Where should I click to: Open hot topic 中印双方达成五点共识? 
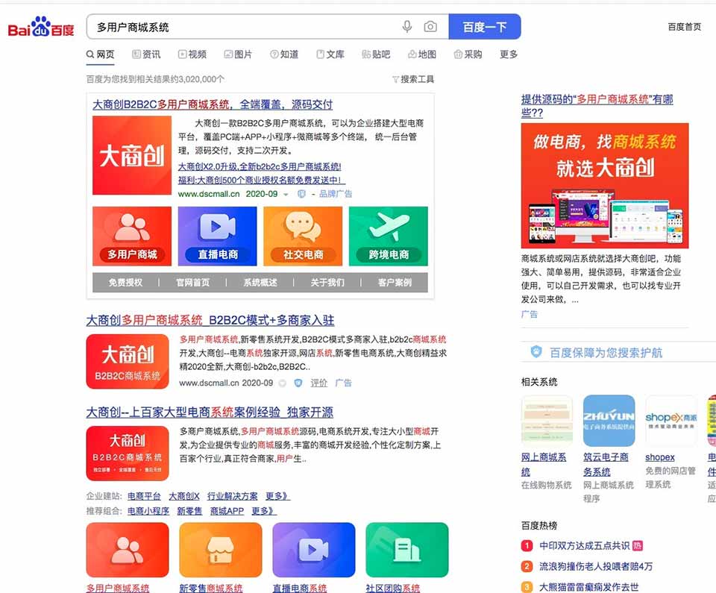[585, 545]
